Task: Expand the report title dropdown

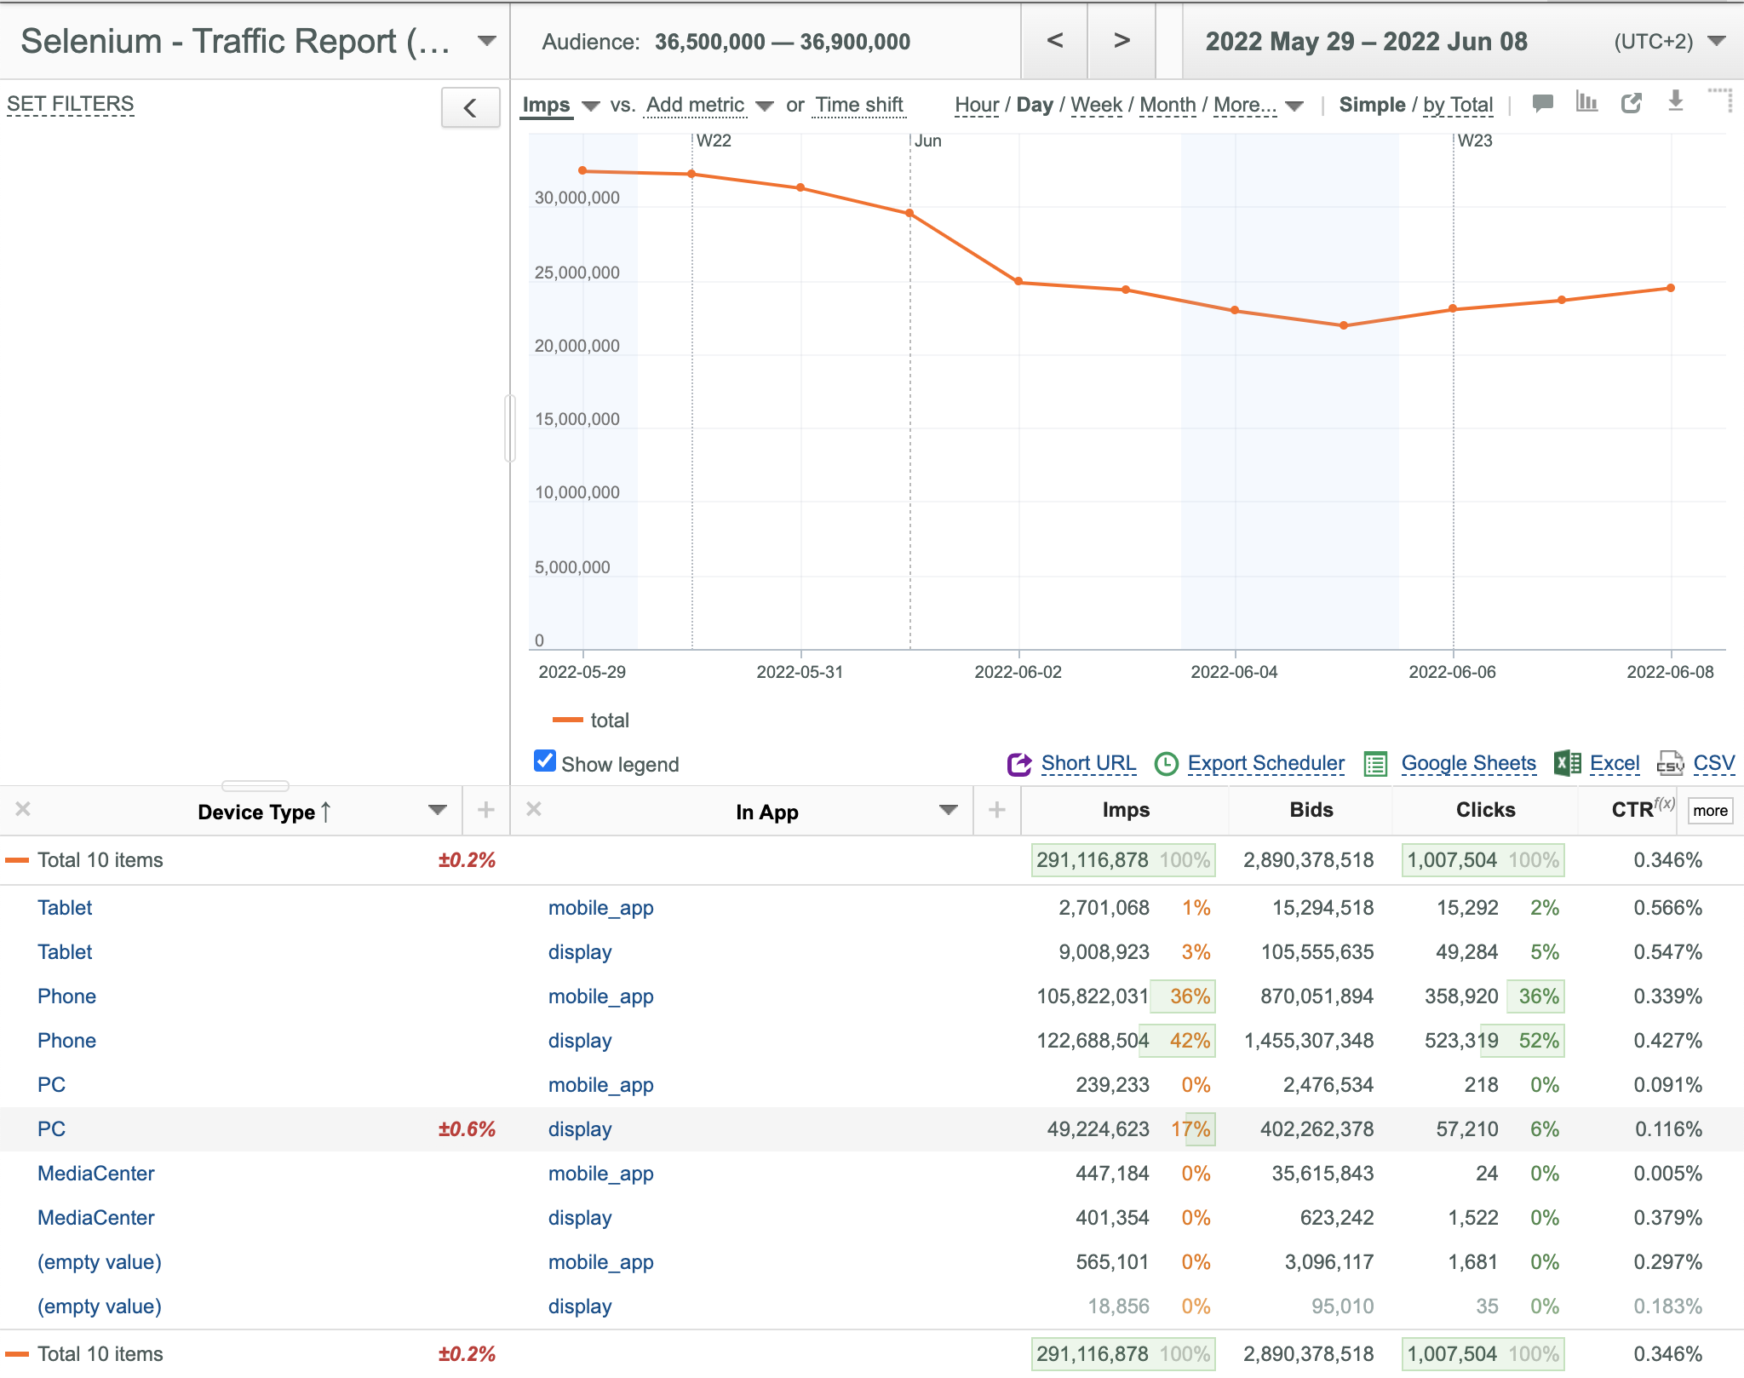Action: (x=487, y=41)
